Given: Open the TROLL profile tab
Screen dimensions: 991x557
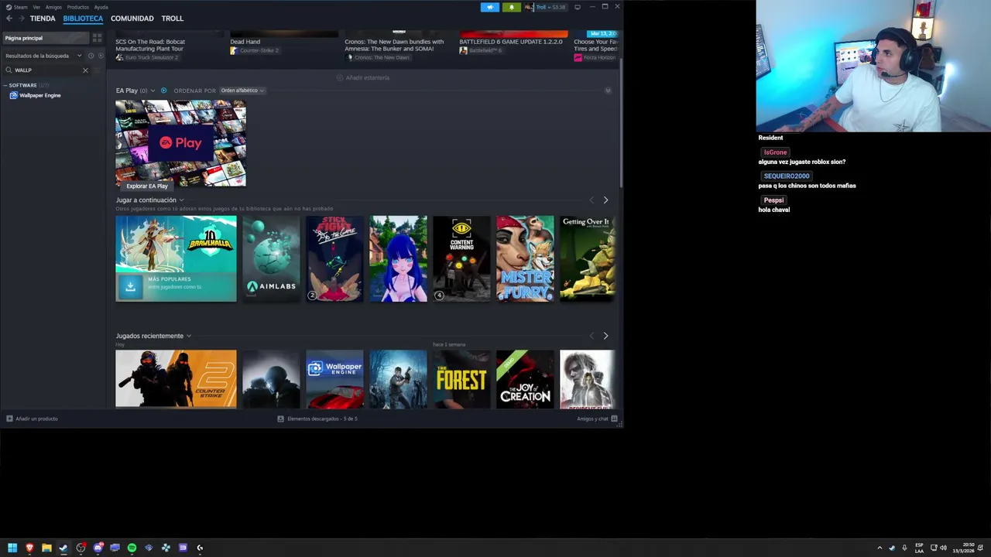Looking at the screenshot, I should pos(172,19).
